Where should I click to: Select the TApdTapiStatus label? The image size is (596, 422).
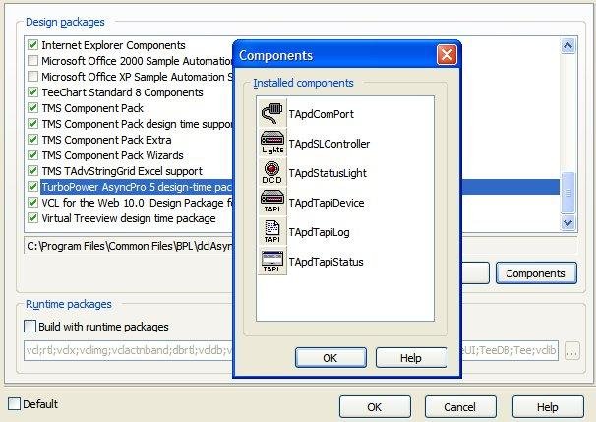(327, 262)
